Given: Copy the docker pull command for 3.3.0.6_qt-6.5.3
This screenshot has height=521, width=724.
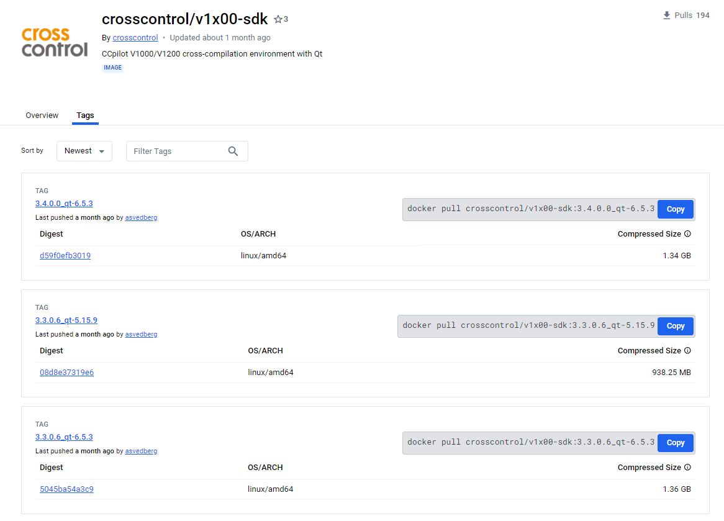Looking at the screenshot, I should pos(675,442).
